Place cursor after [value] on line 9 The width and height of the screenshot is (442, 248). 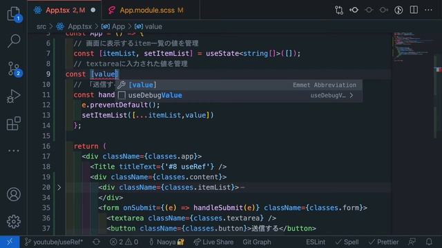119,74
